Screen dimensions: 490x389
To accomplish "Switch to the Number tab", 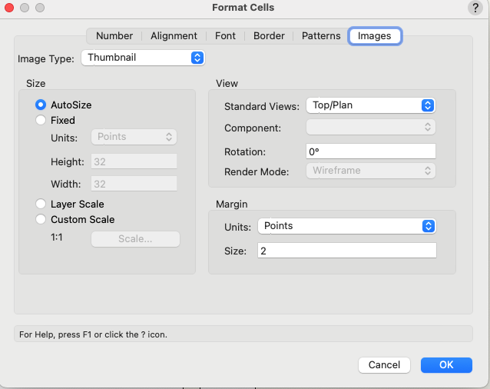I will (x=114, y=36).
